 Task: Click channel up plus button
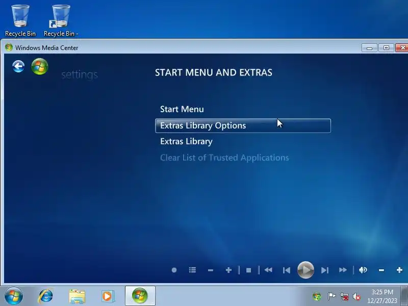pos(228,270)
